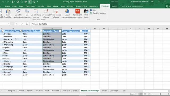Open Customize Quick Access Toolbar arrow
Screen dimensions: 170x96
coord(38,2)
